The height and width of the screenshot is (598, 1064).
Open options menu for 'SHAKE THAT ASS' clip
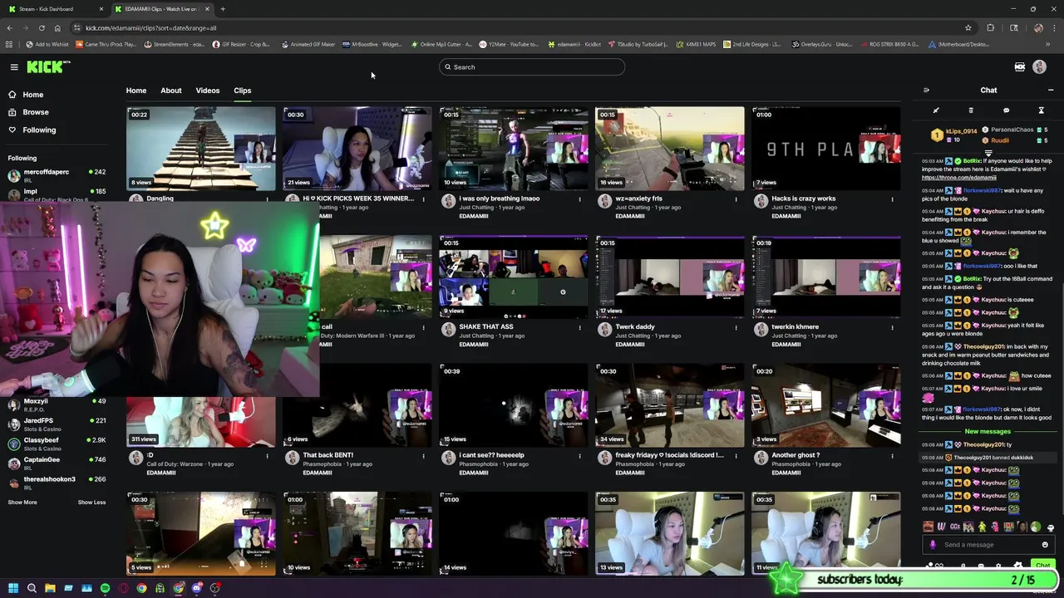(580, 327)
